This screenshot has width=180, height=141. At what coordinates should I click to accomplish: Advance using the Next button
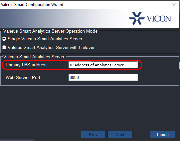coord(120,134)
